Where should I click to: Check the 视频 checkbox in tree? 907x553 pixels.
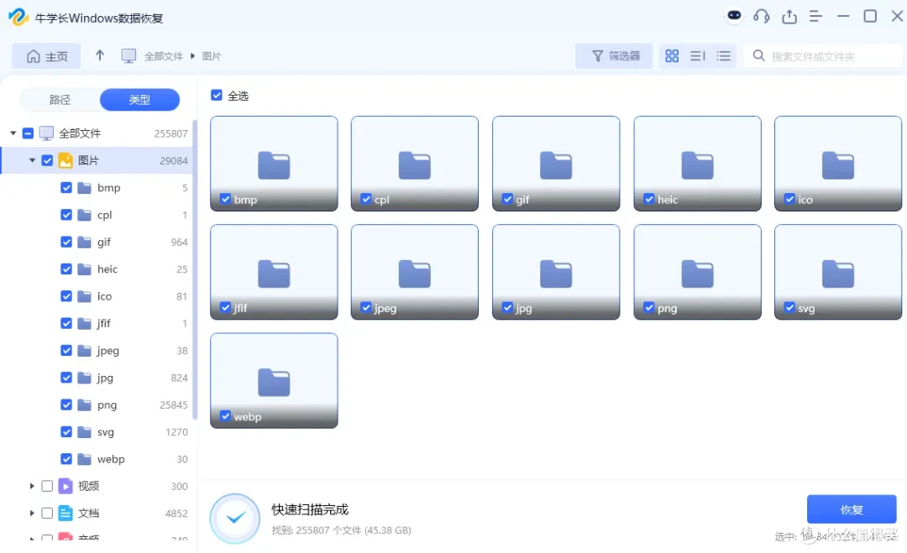(47, 486)
